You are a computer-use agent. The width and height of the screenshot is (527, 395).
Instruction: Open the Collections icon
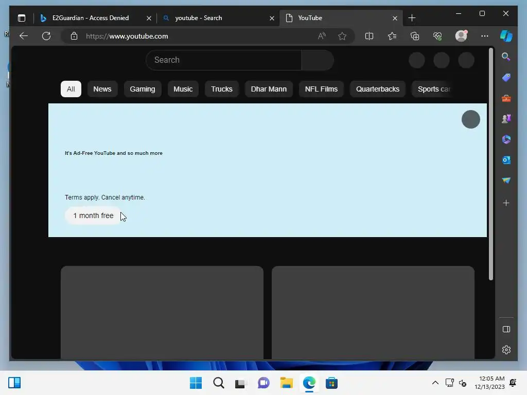point(415,36)
